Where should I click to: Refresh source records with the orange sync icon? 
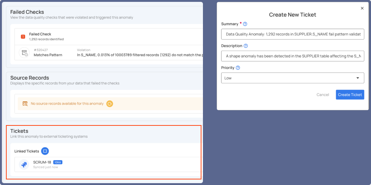(x=109, y=104)
